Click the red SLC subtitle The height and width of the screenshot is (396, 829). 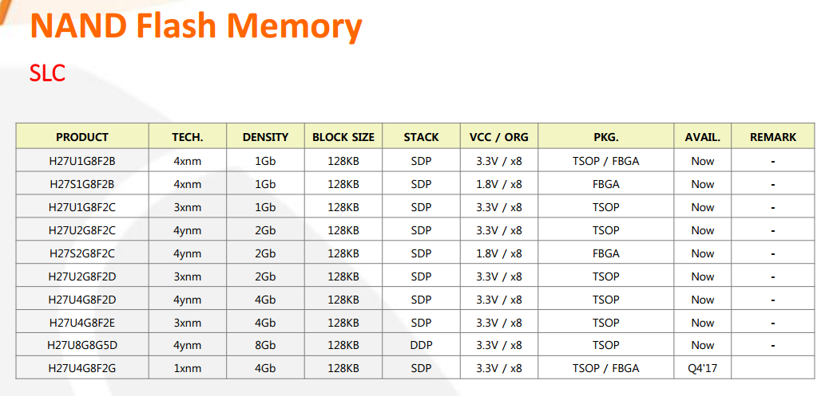point(47,74)
